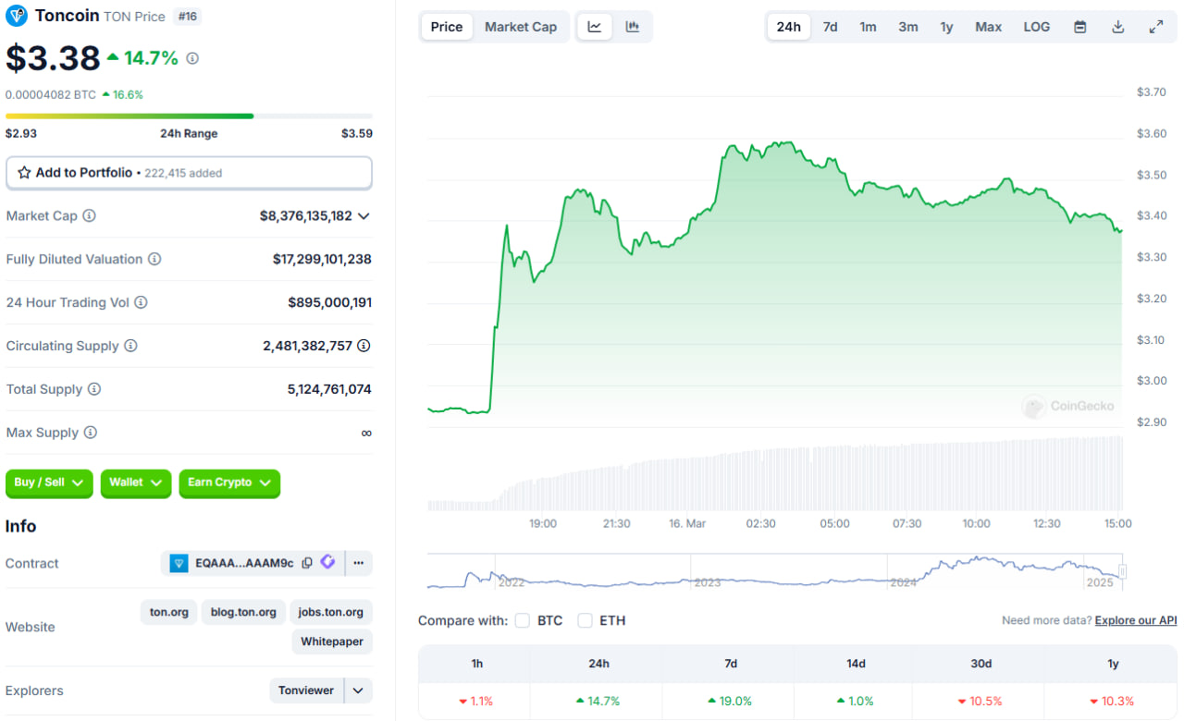Open the Buy / Sell dropdown
The height and width of the screenshot is (721, 1184).
click(x=49, y=483)
